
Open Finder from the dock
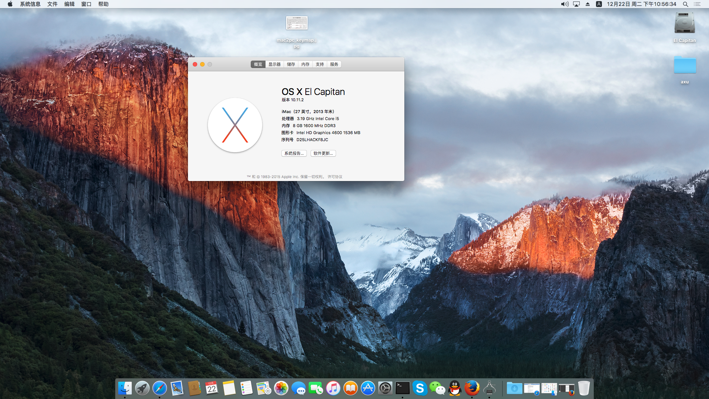click(x=125, y=388)
